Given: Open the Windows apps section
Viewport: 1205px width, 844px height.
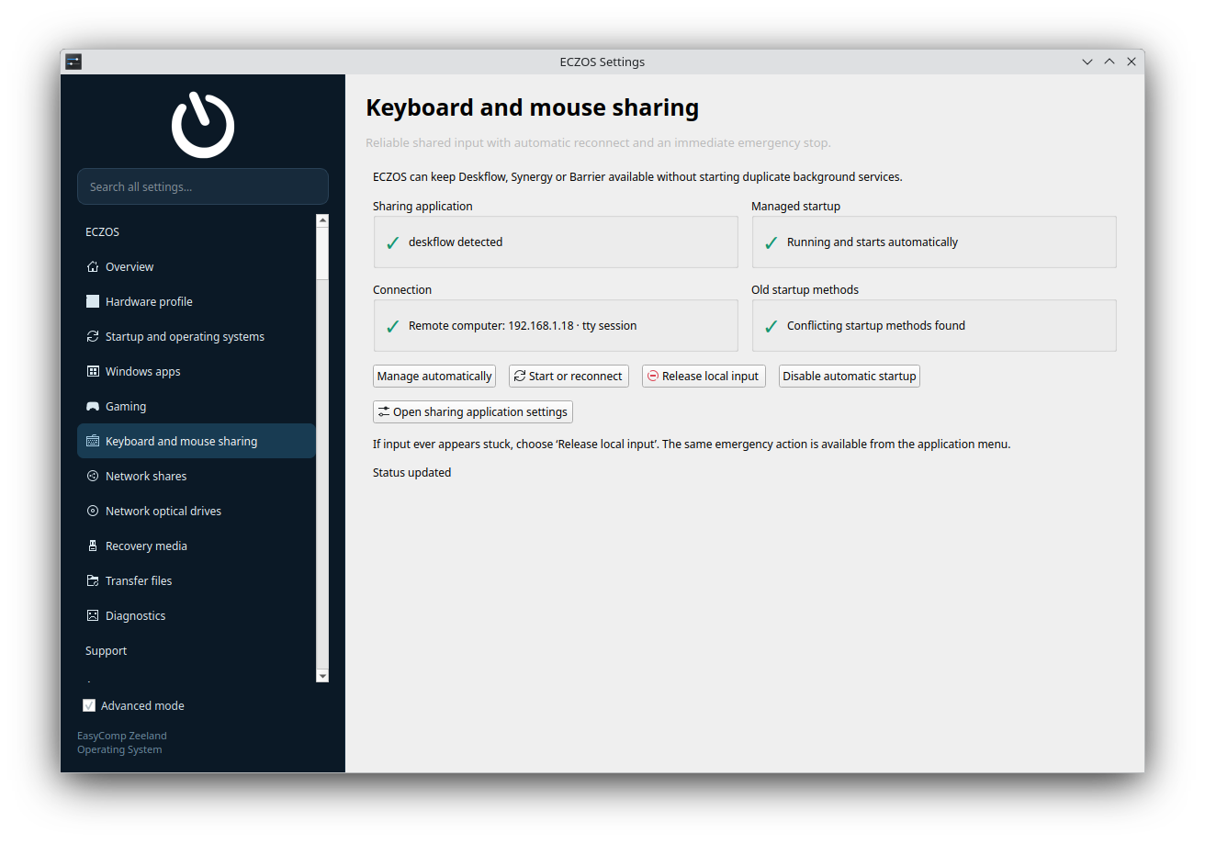Looking at the screenshot, I should click(x=197, y=372).
